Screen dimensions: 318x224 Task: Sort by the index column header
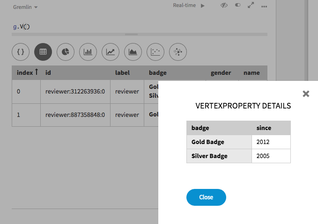[27, 72]
